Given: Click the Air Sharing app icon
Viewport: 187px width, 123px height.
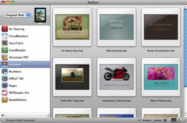Looking at the screenshot, I should [x=5, y=29].
